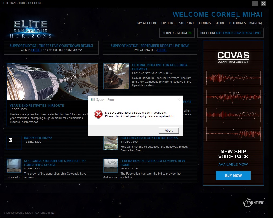Open Federation Delivers Golconda's New Home article
273x218 pixels.
[x=153, y=163]
